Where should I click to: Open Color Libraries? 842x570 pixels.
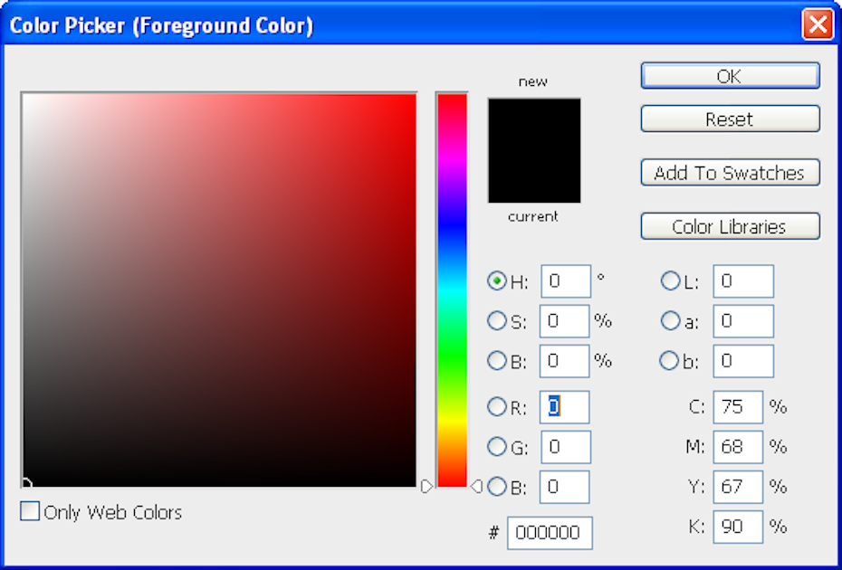point(730,226)
